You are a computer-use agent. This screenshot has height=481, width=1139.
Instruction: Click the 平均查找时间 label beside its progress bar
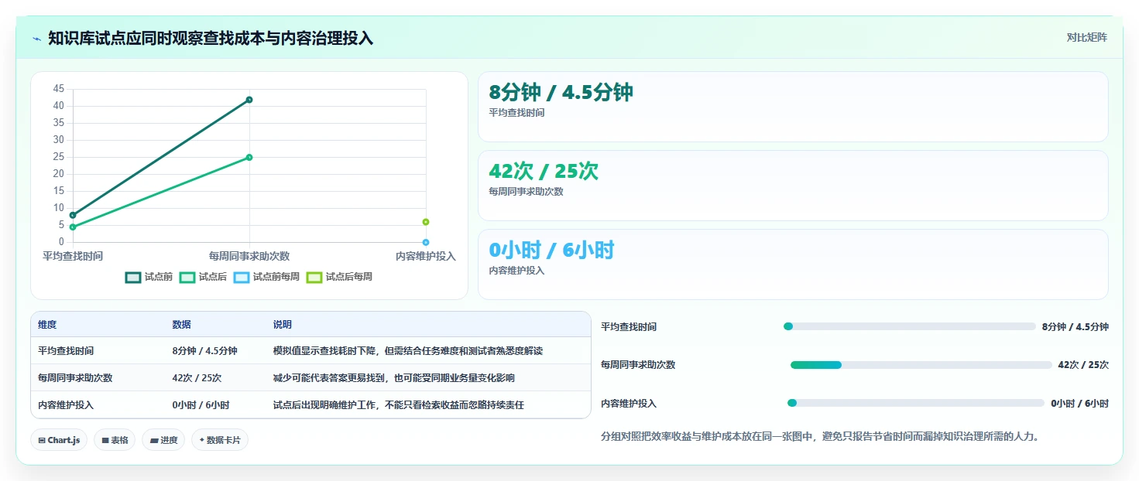tap(629, 327)
